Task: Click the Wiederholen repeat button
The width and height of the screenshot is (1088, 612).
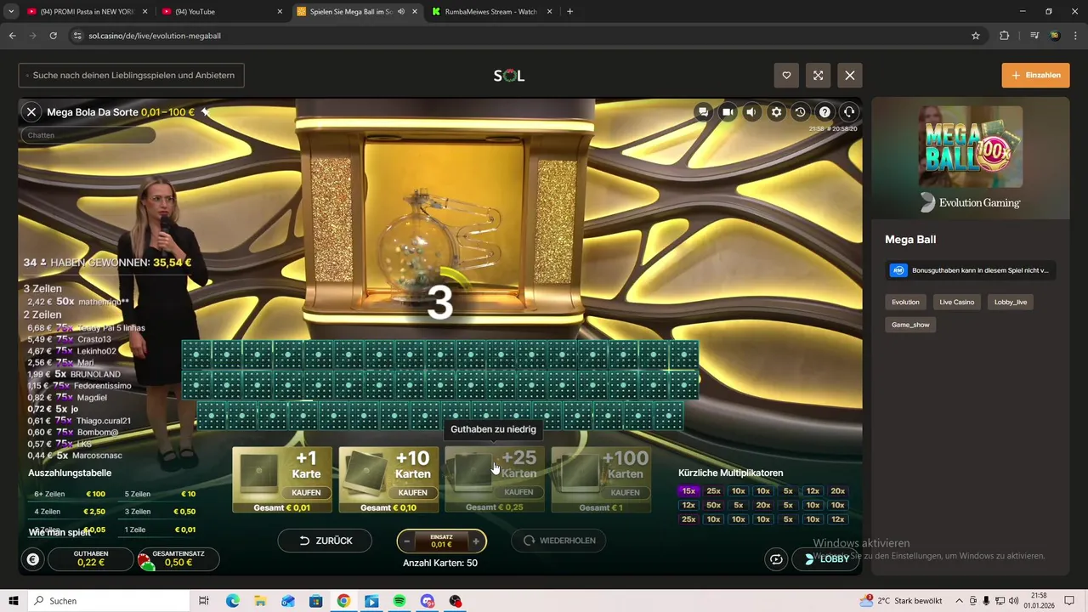Action: click(559, 541)
